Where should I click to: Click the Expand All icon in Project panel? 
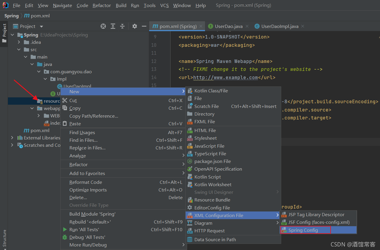[113, 26]
